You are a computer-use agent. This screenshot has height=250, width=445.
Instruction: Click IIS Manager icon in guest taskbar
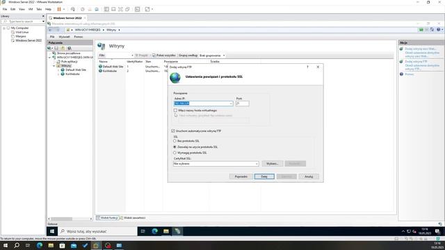tap(177, 231)
